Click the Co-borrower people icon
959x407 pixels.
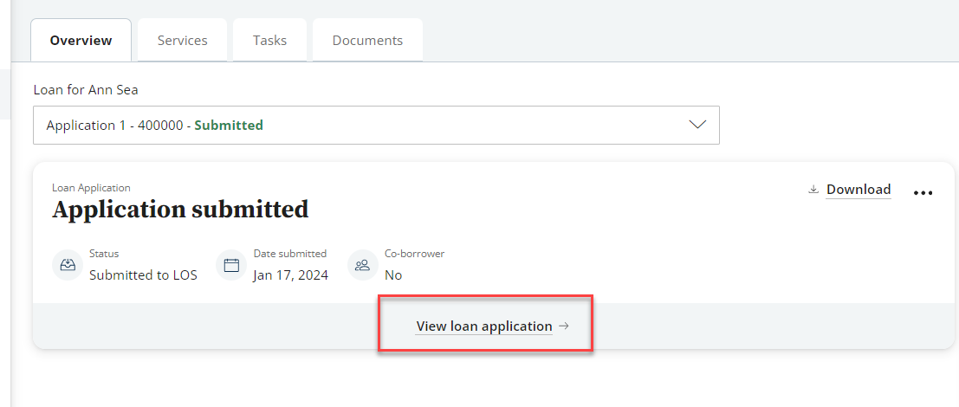pos(363,265)
